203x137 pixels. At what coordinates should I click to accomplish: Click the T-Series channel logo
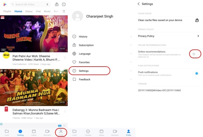6,109
